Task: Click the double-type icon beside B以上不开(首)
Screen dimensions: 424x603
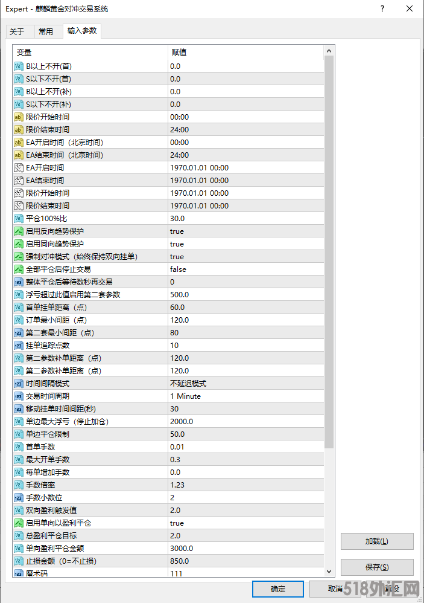Action: pos(19,66)
